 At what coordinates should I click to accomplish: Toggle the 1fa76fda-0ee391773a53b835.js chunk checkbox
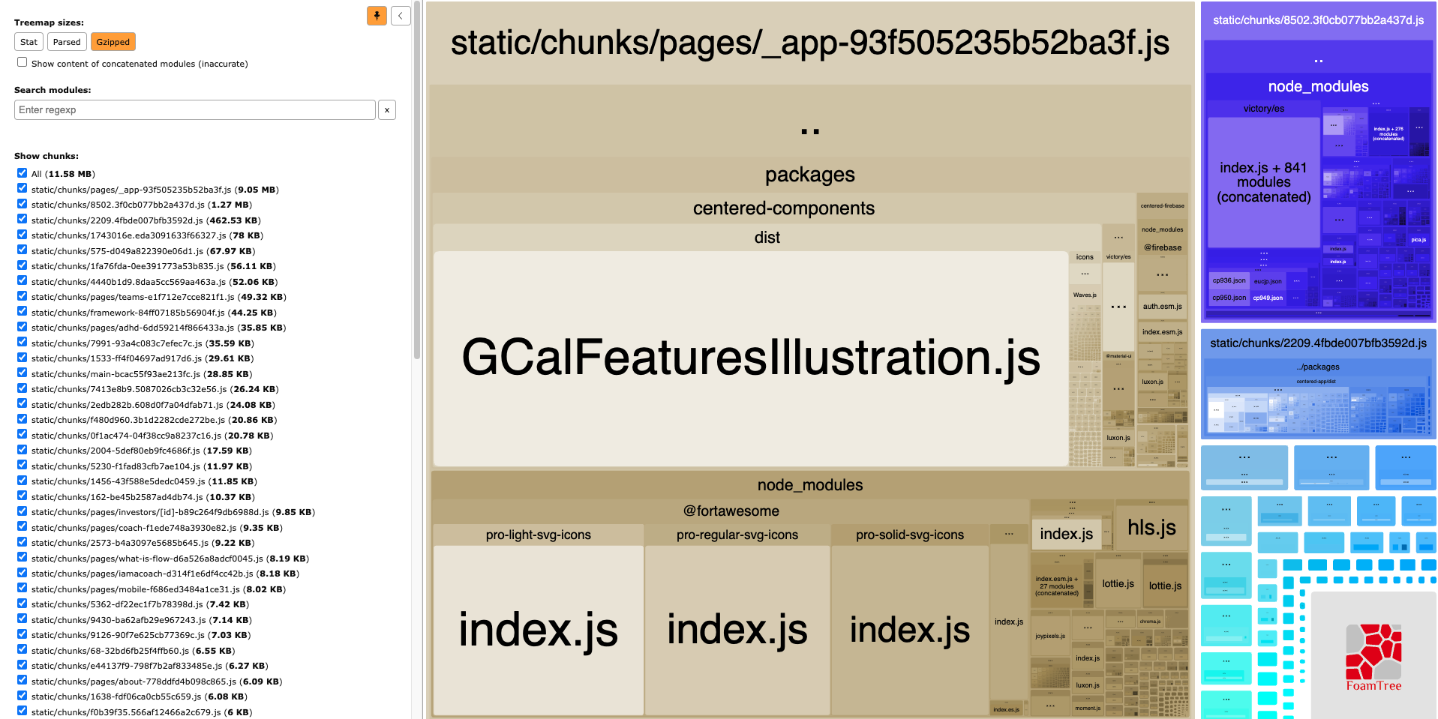pyautogui.click(x=22, y=265)
